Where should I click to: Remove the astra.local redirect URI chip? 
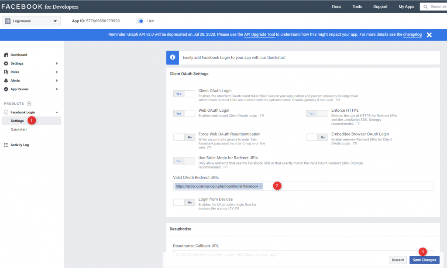click(x=261, y=186)
